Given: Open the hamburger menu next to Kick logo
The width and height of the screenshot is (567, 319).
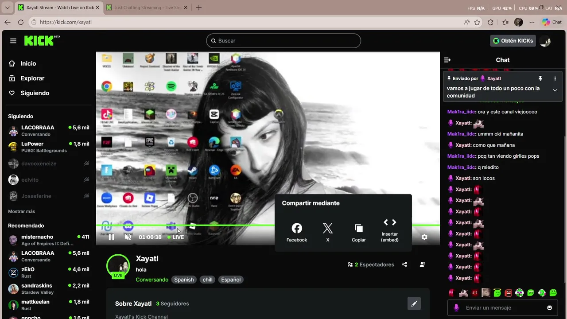Looking at the screenshot, I should pyautogui.click(x=13, y=41).
